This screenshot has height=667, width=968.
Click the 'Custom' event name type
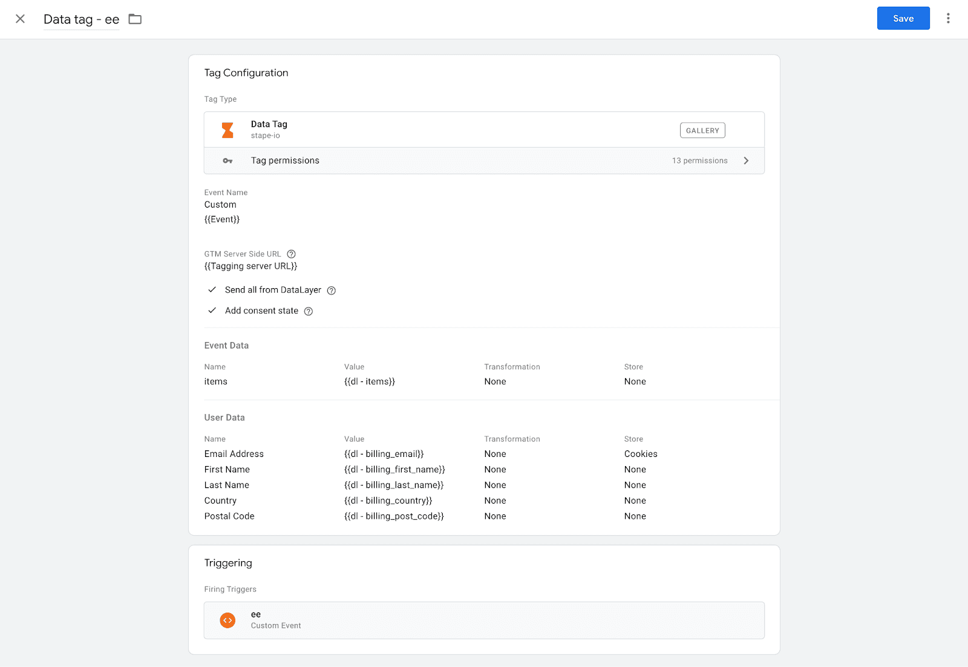pyautogui.click(x=220, y=205)
